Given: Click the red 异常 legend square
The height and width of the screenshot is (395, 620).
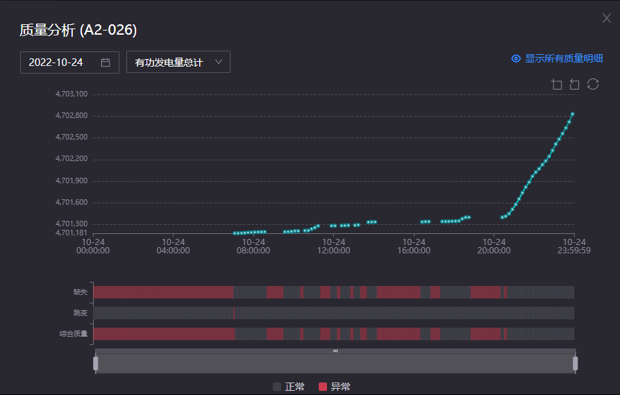Looking at the screenshot, I should (x=322, y=387).
